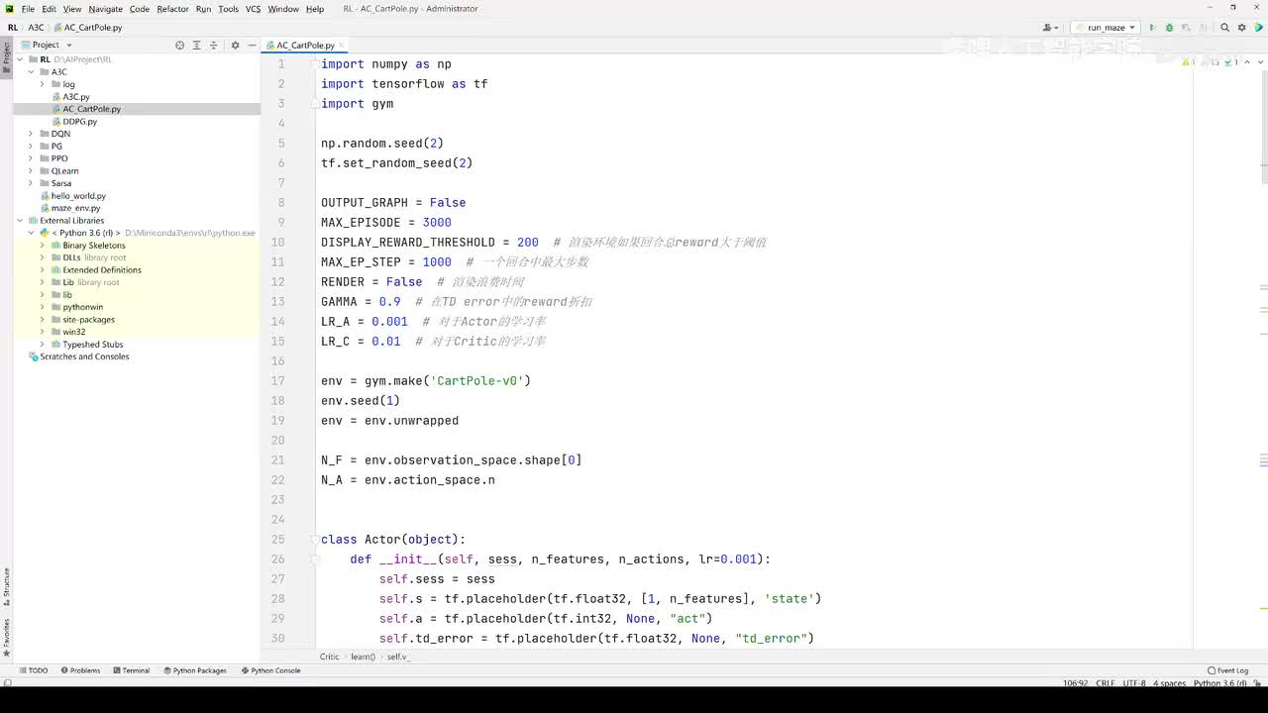Click the CRLF line separator widget
The height and width of the screenshot is (713, 1268).
[x=1106, y=683]
